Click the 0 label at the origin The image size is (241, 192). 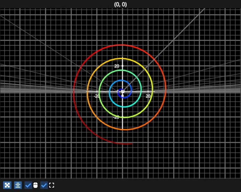point(123,96)
